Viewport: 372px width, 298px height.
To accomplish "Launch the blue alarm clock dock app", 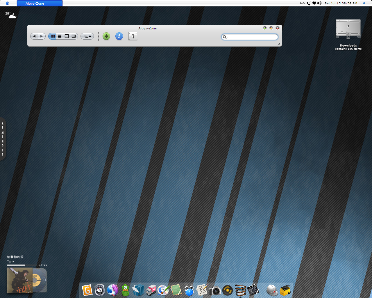I will coord(189,290).
